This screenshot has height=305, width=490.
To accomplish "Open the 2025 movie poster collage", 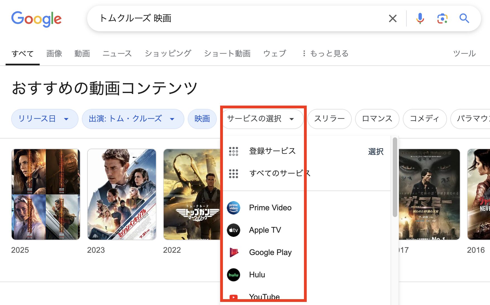I will tap(46, 194).
